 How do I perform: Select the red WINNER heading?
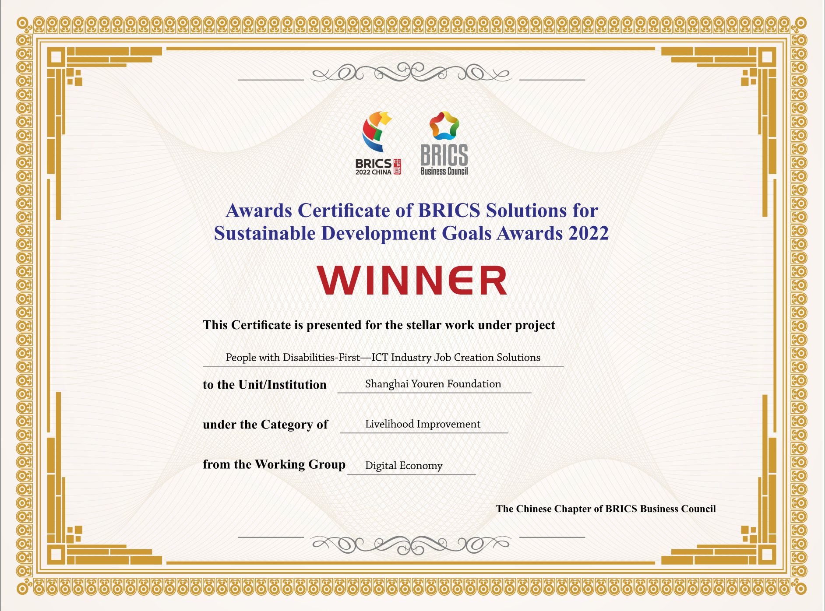[412, 280]
